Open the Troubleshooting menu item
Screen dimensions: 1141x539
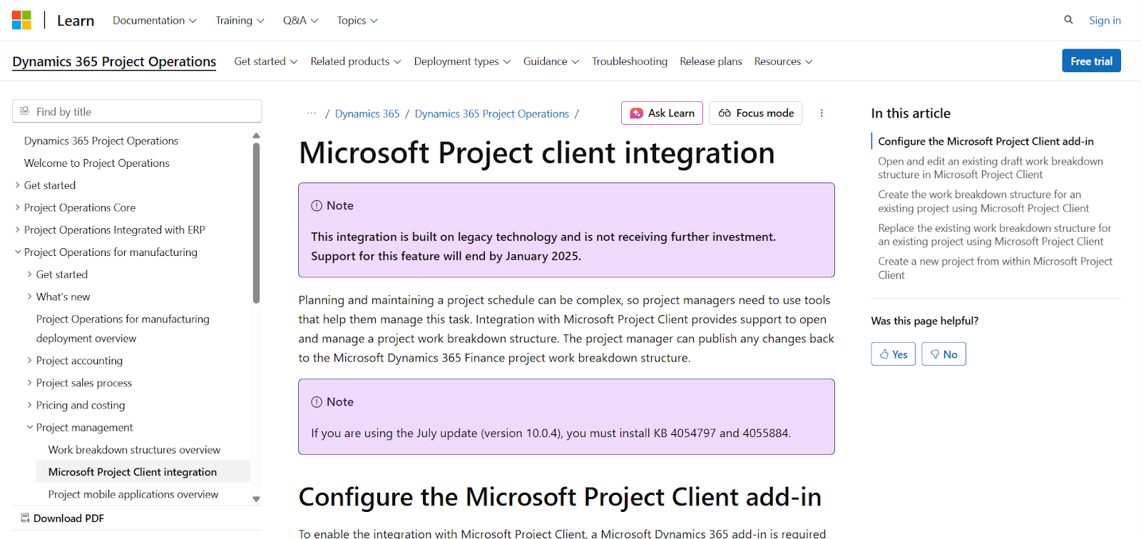tap(630, 61)
